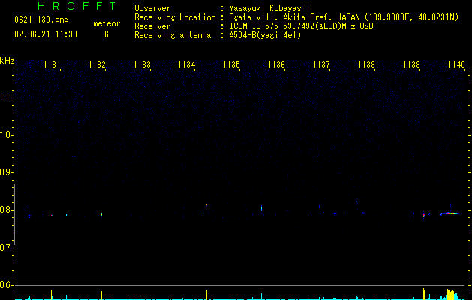Click the 1139 time axis marker
The height and width of the screenshot is (300, 472).
[411, 64]
